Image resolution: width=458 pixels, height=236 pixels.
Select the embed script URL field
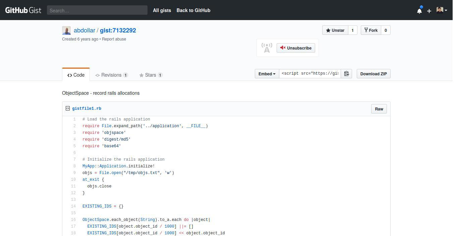point(310,74)
